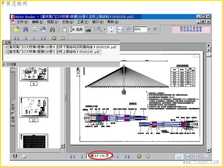Open Search with the binoculars icon
Image resolution: width=223 pixels, height=167 pixels.
[x=52, y=30]
